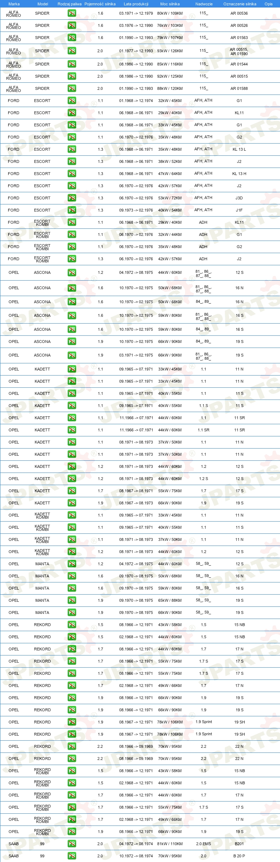Click the B201 engine code cell

tap(239, 844)
